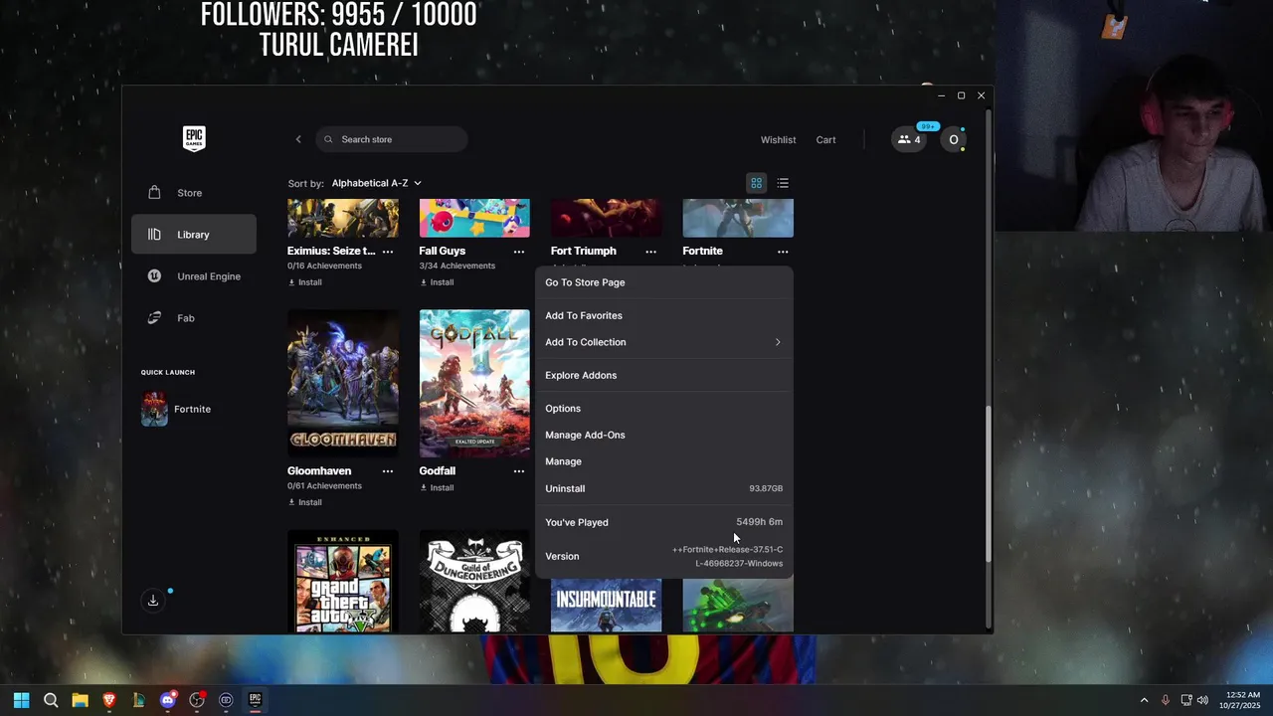Select Add To Favorites in context menu
The image size is (1273, 716).
coord(664,315)
